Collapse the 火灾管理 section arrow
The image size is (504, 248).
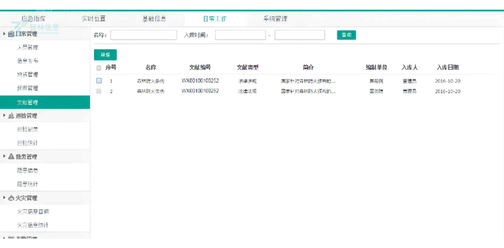(x=4, y=197)
